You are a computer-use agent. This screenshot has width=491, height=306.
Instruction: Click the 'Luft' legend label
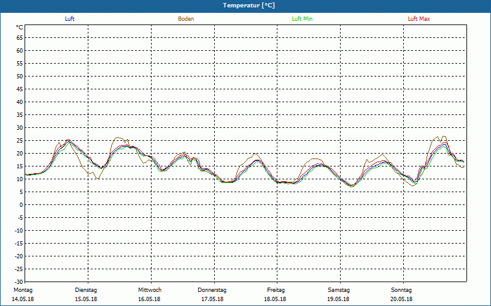(x=69, y=19)
